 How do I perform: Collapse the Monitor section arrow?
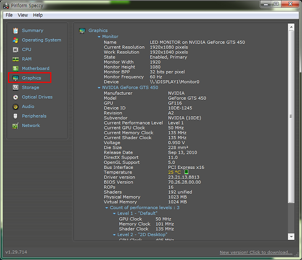click(x=99, y=36)
